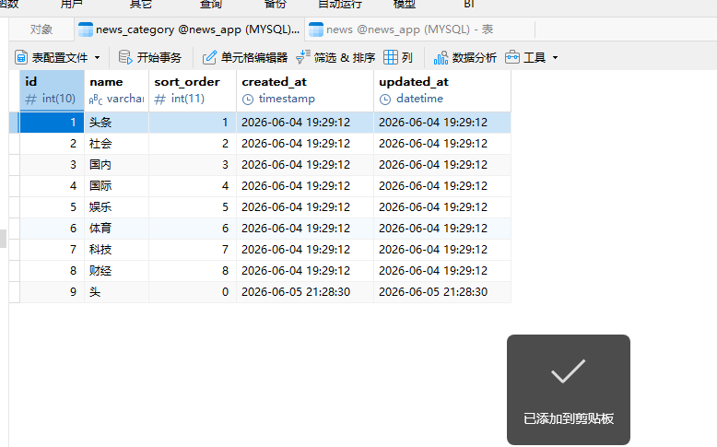Click the updated_at column header
This screenshot has height=447, width=717.
[442, 90]
